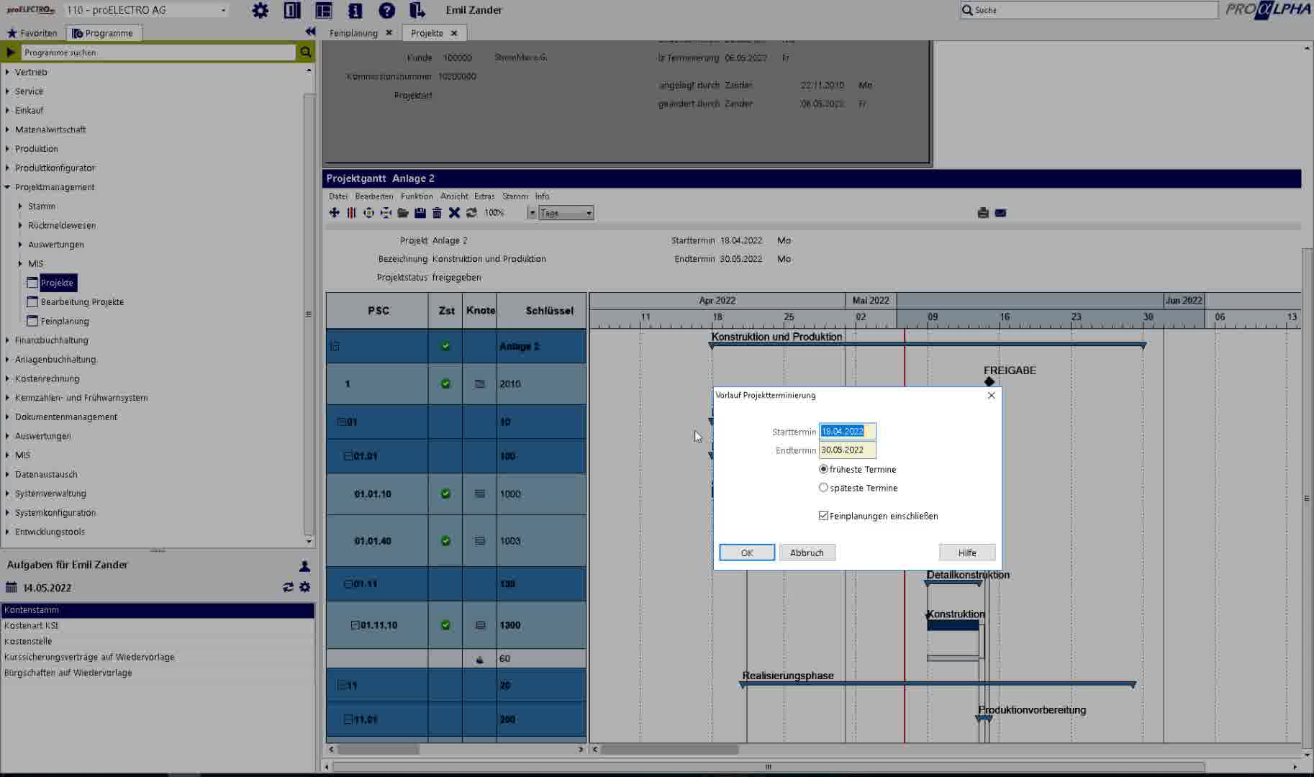Click the logout door icon

click(417, 10)
